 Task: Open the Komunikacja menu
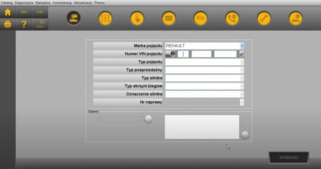pos(62,3)
